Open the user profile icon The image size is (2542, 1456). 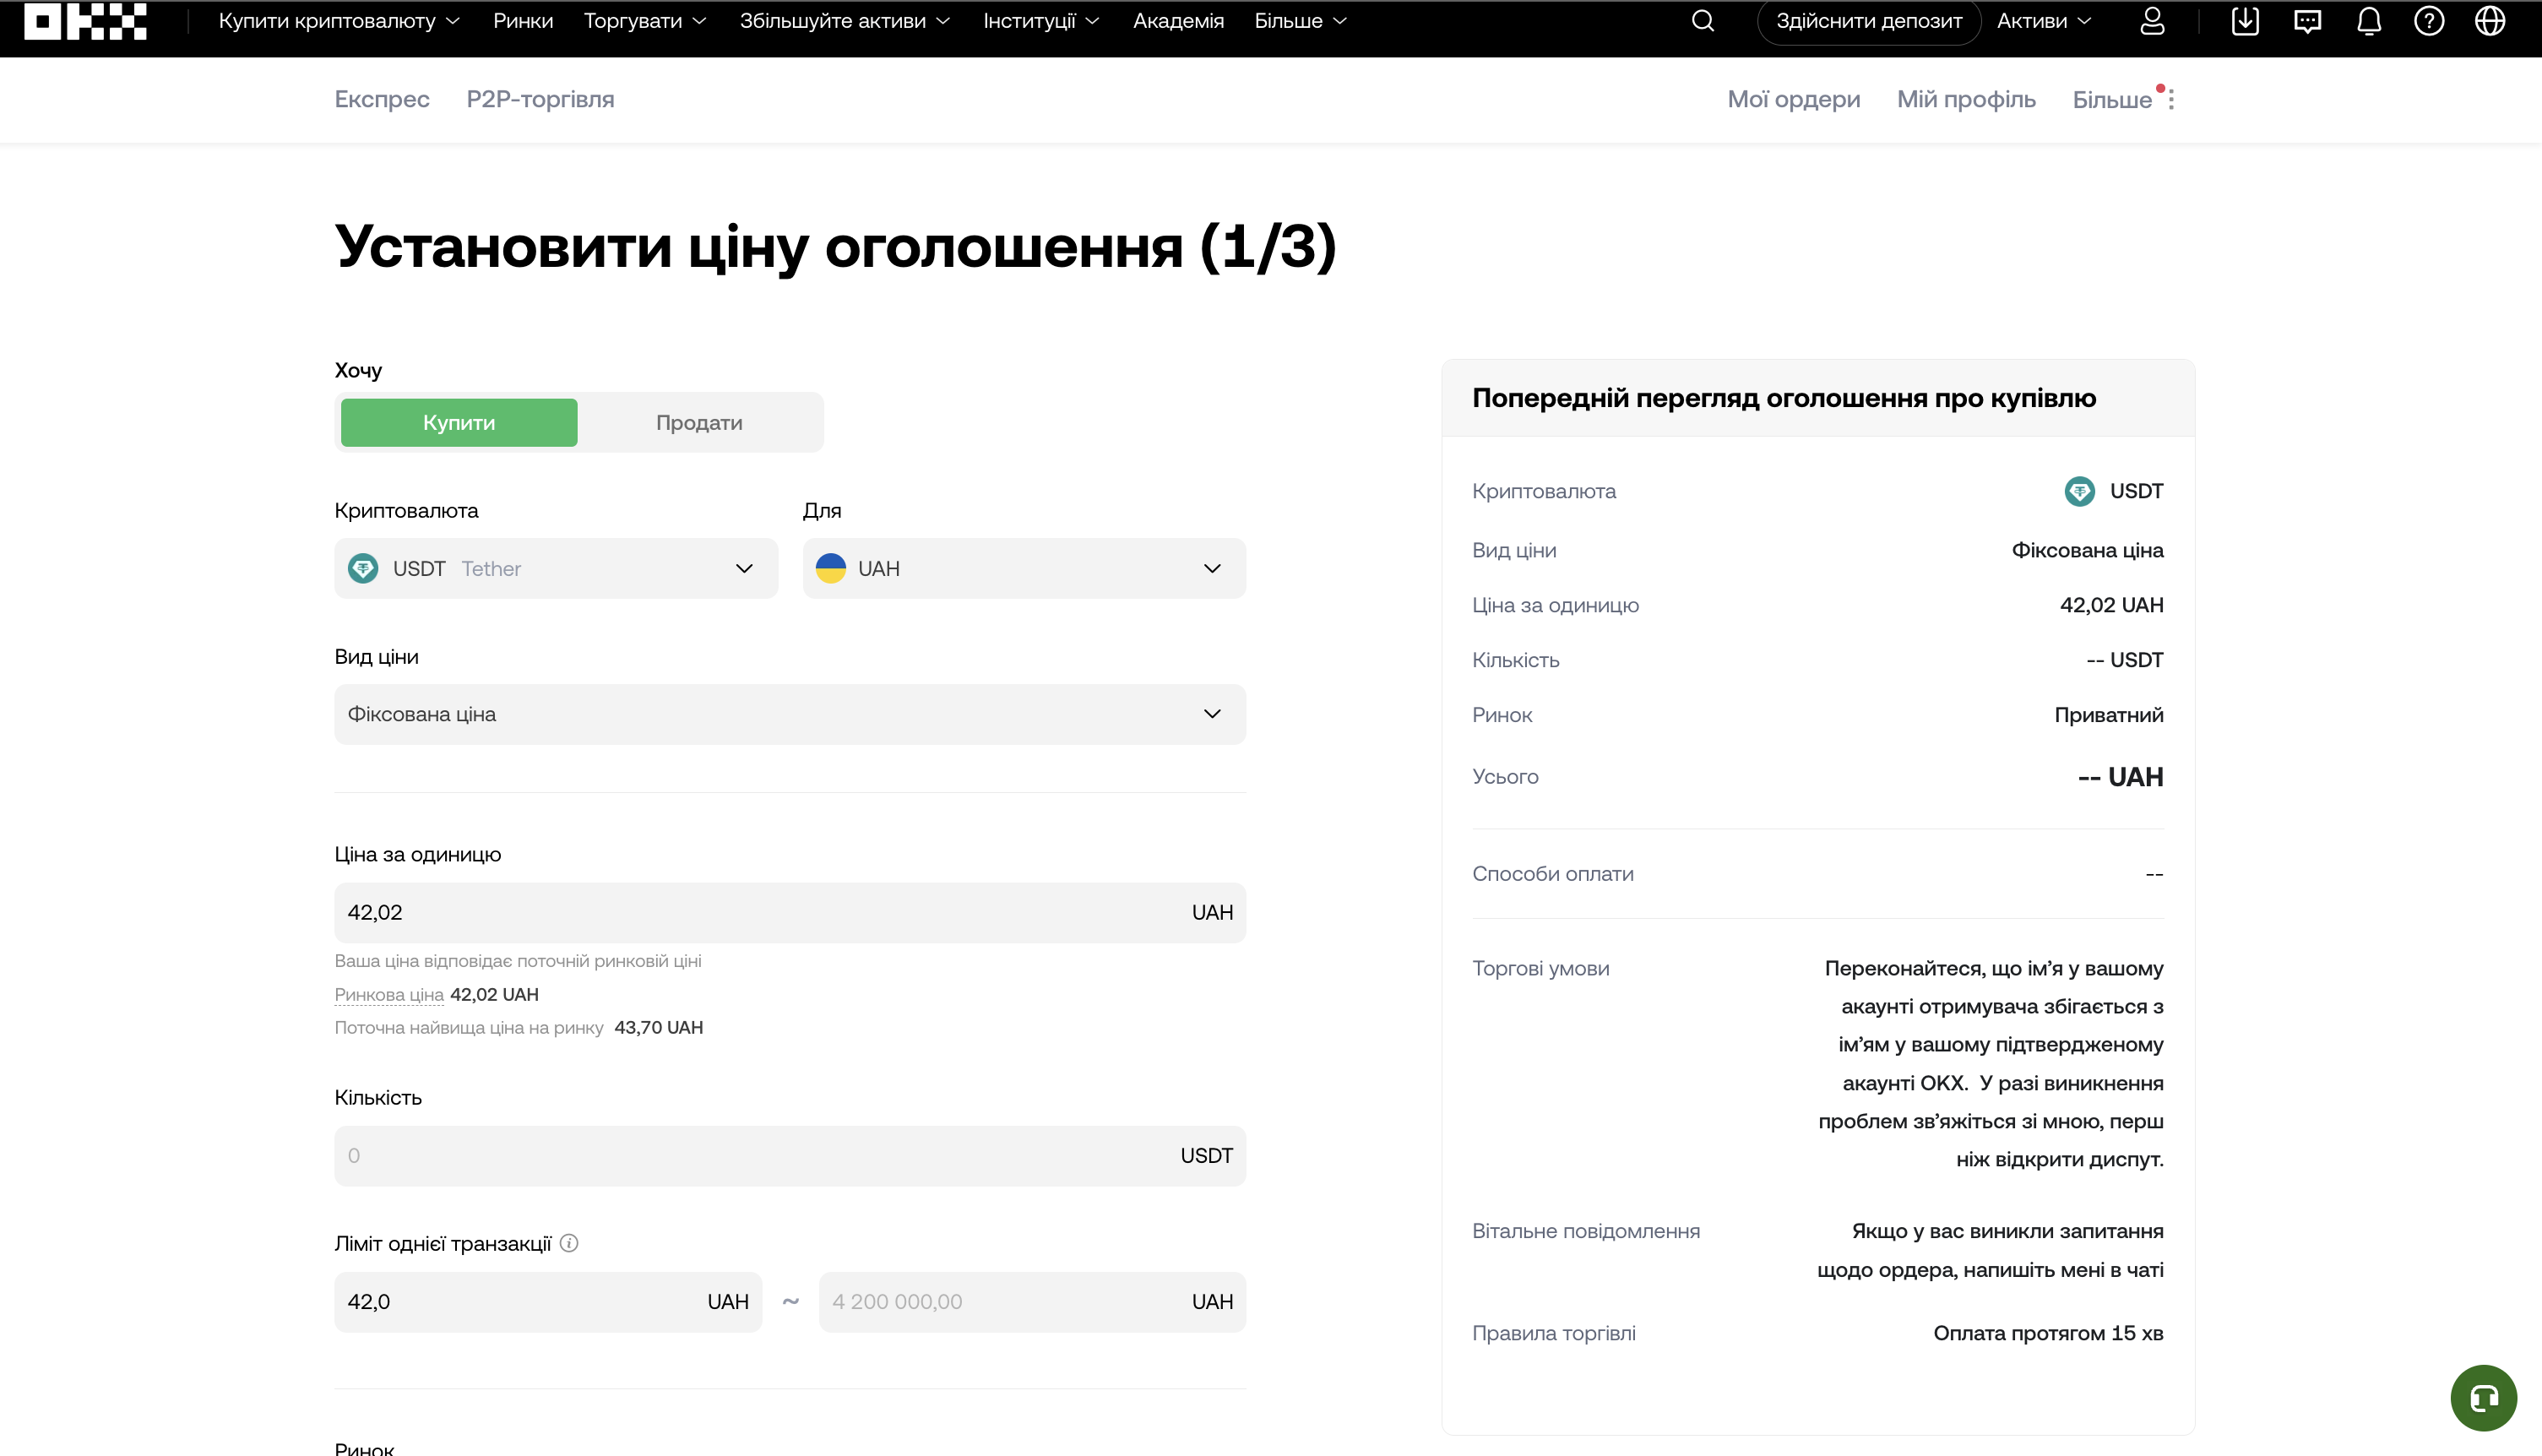2152,20
